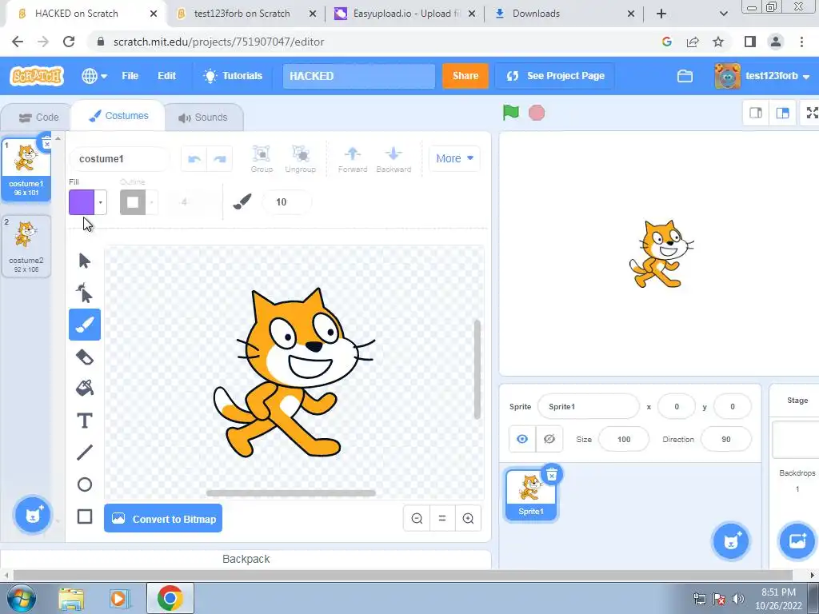Click the green flag to run

pyautogui.click(x=511, y=112)
